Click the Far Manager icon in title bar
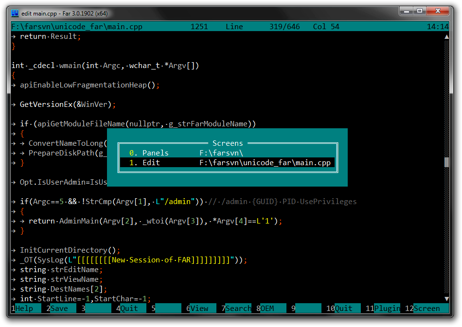 click(x=15, y=13)
